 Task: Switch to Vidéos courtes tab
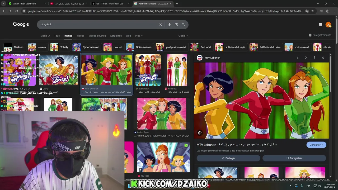tap(97, 36)
